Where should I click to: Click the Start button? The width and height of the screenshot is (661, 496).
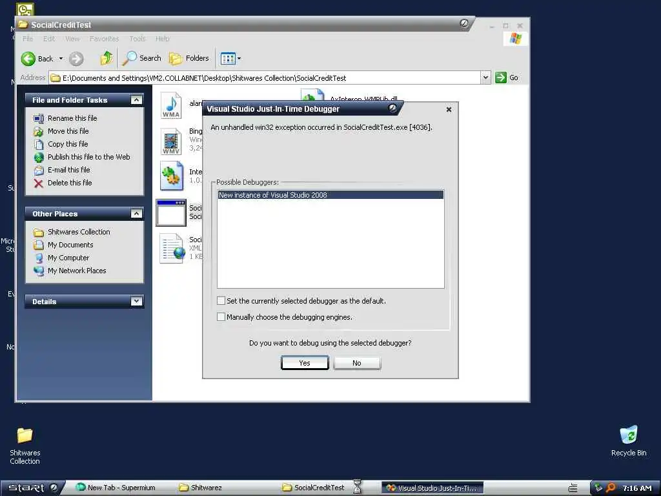32,488
